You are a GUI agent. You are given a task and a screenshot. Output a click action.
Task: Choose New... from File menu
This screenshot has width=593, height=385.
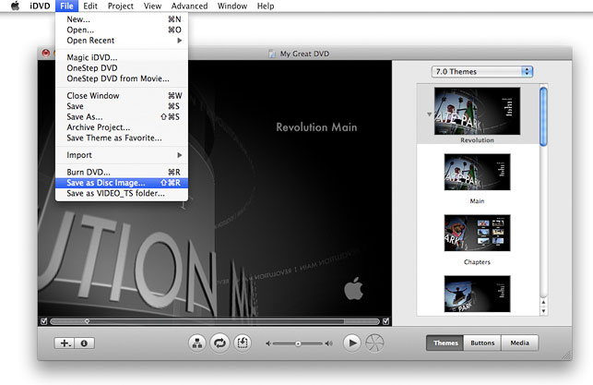[122, 19]
